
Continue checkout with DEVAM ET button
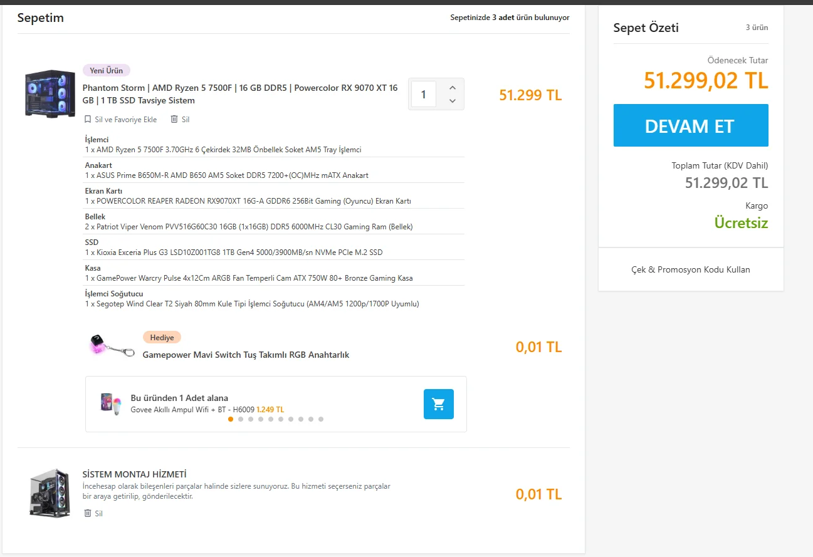(691, 125)
